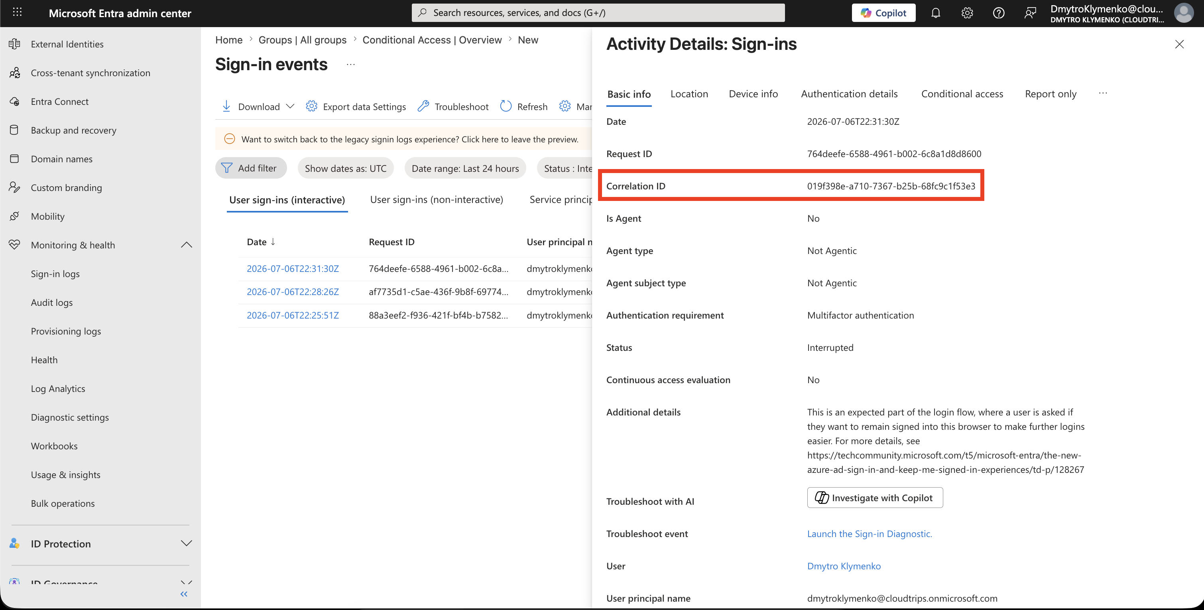The image size is (1204, 610).
Task: Launch the Sign-in Diagnostic link
Action: coord(870,534)
